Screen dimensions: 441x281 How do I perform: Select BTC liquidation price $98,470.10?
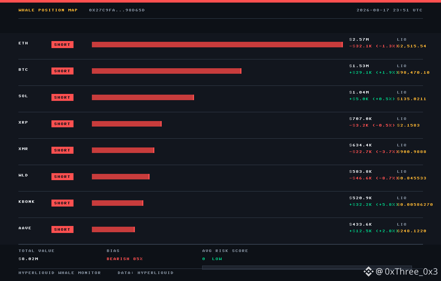click(413, 73)
